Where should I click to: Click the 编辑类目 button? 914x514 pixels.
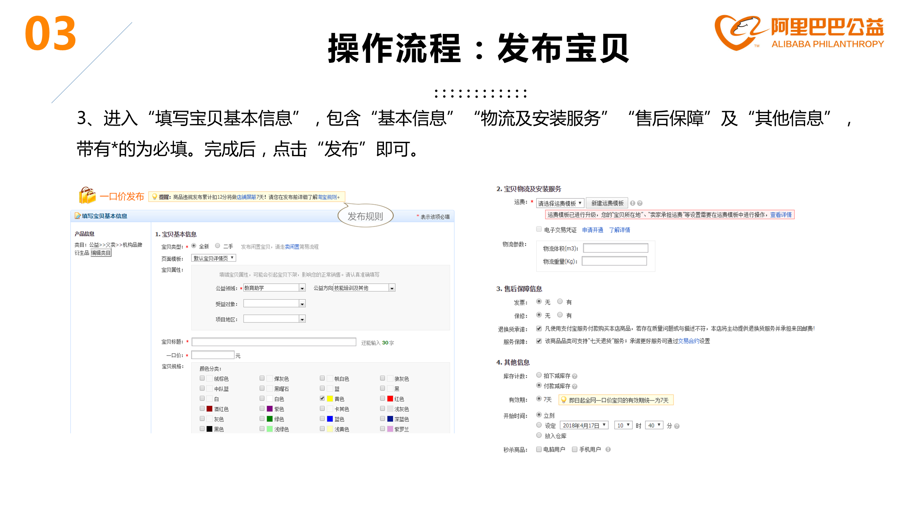pos(101,253)
